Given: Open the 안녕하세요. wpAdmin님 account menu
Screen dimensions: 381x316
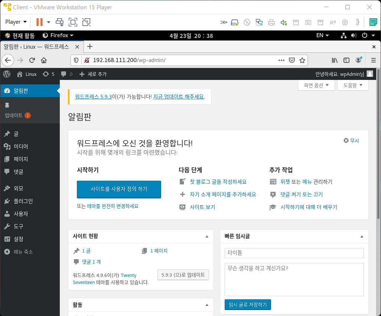Looking at the screenshot, I should (x=344, y=74).
